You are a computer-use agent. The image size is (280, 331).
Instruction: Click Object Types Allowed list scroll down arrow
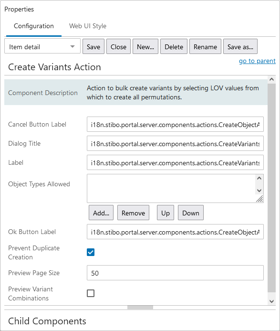[259, 191]
